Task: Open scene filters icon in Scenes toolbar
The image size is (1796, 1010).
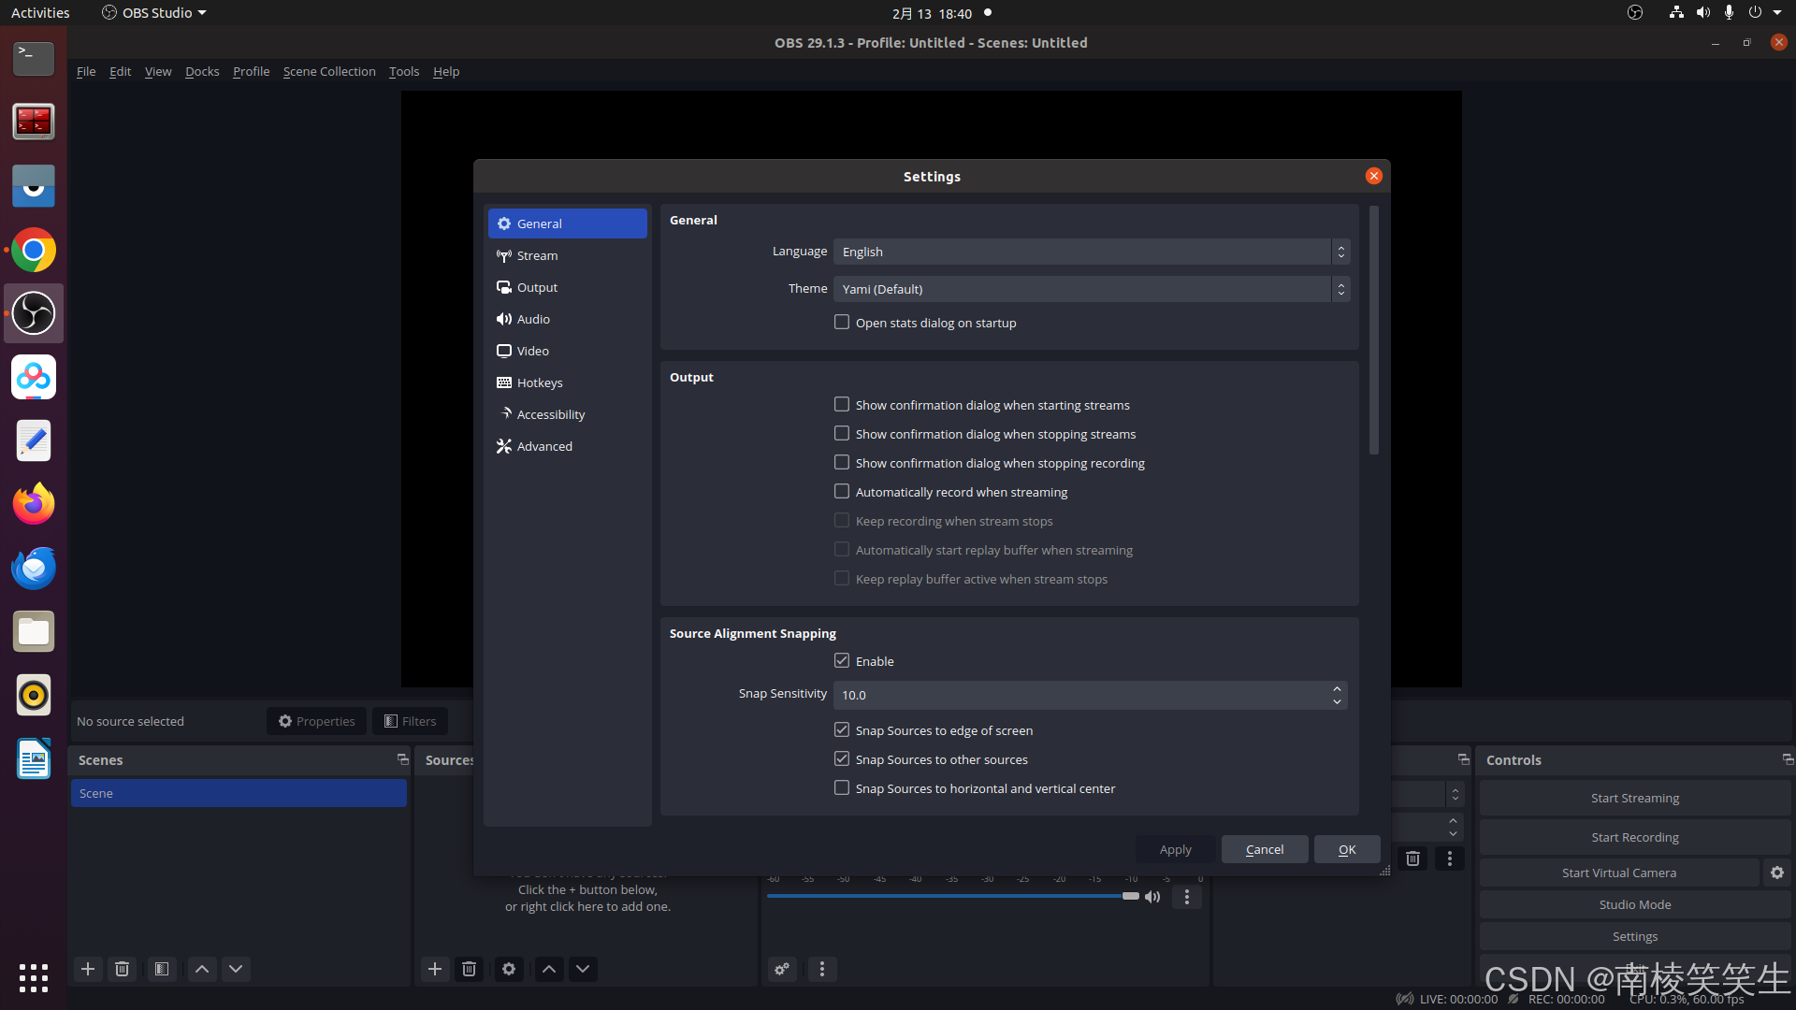Action: point(162,969)
